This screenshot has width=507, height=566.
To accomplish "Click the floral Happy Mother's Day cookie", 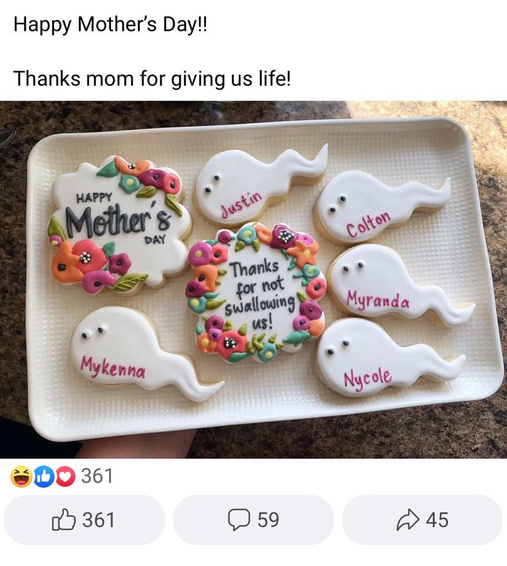I will coord(119,224).
